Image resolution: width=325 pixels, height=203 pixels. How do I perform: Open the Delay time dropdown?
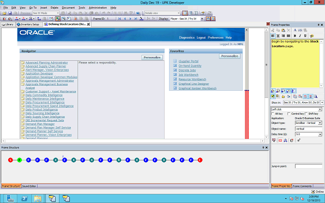pos(320,134)
